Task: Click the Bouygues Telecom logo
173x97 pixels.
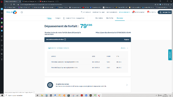Action: click(x=11, y=12)
